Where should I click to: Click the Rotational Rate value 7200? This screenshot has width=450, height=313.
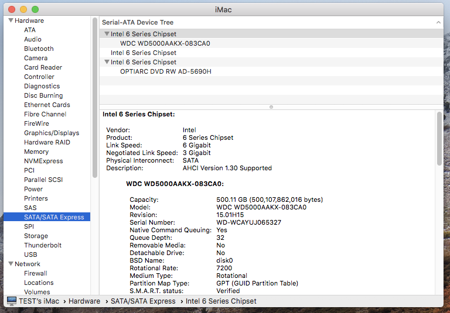[x=224, y=268]
